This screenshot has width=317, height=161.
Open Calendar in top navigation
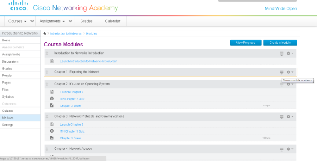point(112,21)
